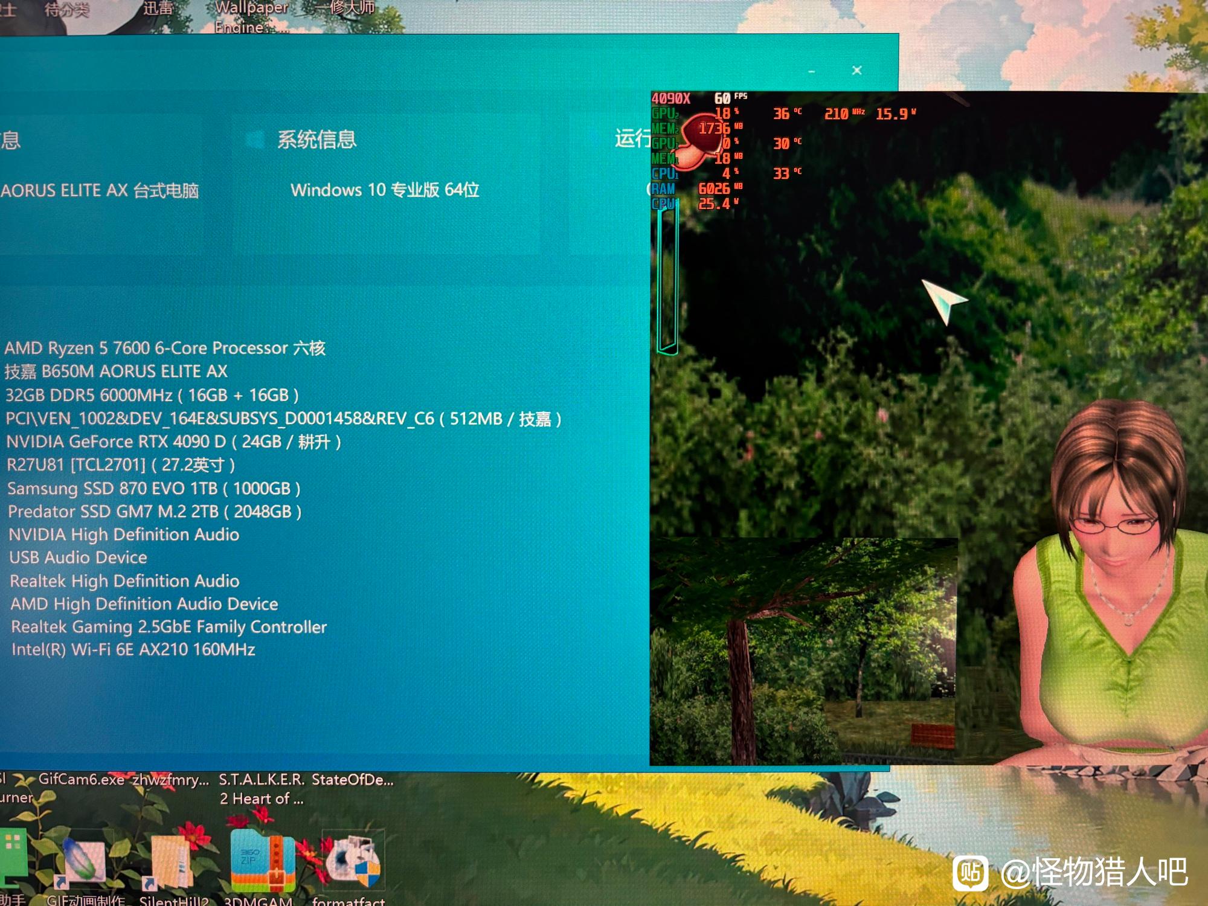Click the 32GB DDR5 6000MHz memory line
Screen dimensions: 1208x906
click(x=152, y=395)
